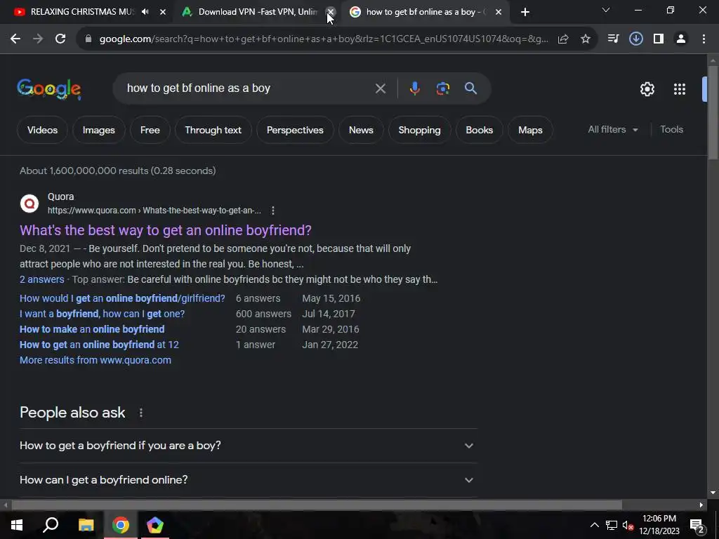Open the All filters dropdown
The height and width of the screenshot is (539, 719).
pos(612,130)
